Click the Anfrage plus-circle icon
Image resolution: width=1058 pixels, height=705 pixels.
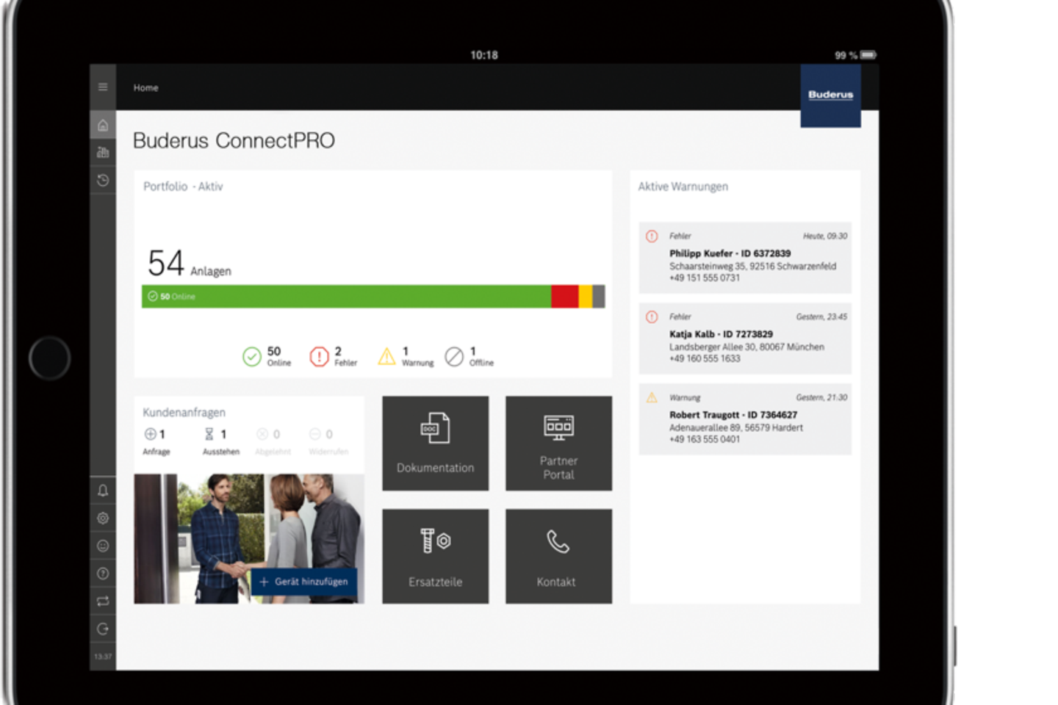click(x=150, y=434)
